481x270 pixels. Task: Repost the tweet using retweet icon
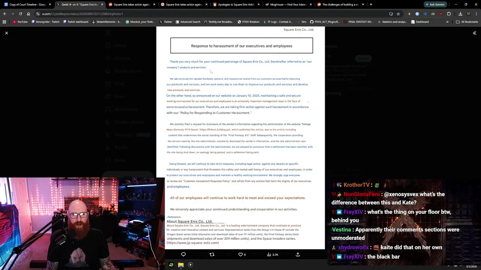click(212, 255)
